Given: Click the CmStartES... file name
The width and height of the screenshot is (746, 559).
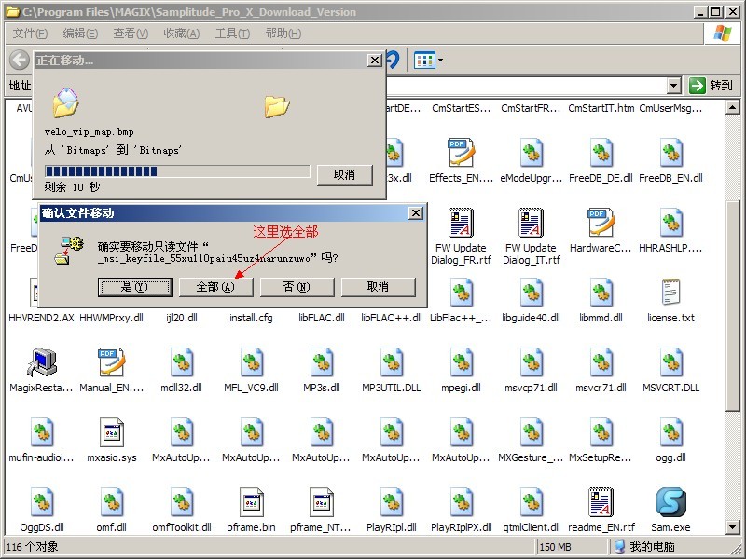Looking at the screenshot, I should tap(461, 108).
